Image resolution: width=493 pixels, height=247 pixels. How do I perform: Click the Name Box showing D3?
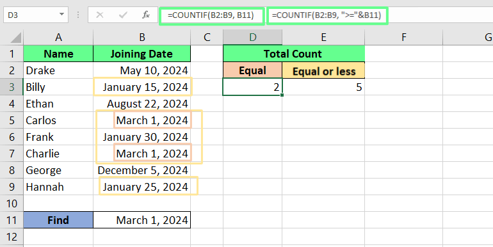(x=36, y=15)
